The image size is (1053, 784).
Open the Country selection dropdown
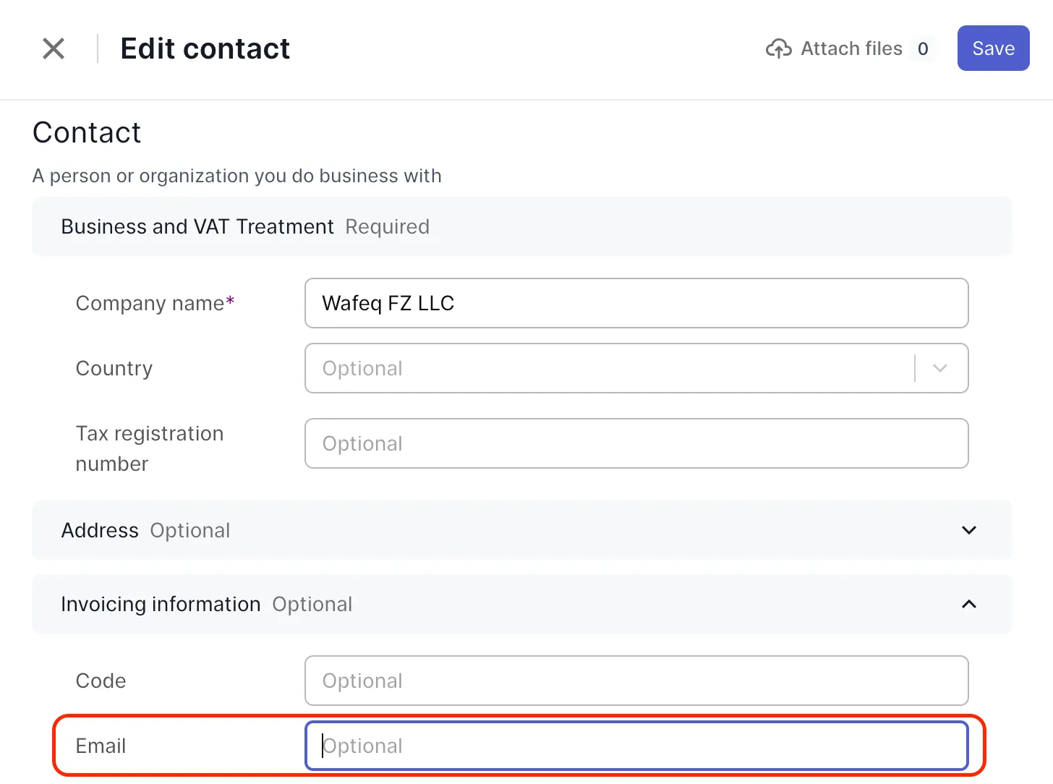636,368
